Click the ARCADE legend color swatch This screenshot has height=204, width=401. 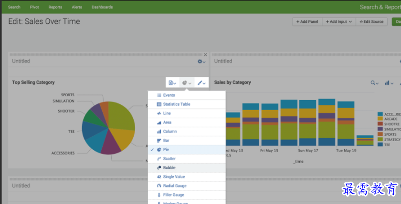pyautogui.click(x=380, y=119)
